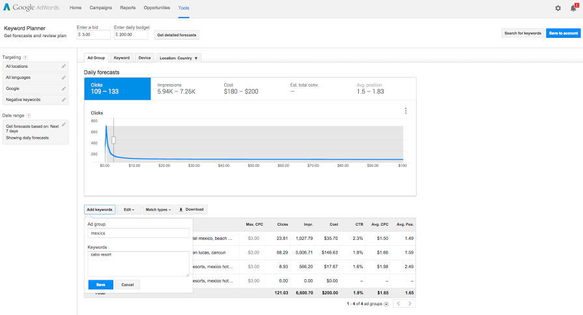
Task: Open the Edit dropdown menu
Action: pos(128,209)
